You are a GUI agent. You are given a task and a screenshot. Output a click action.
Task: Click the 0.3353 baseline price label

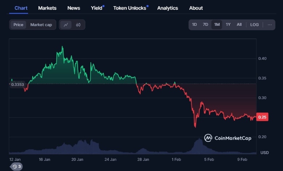(x=17, y=84)
